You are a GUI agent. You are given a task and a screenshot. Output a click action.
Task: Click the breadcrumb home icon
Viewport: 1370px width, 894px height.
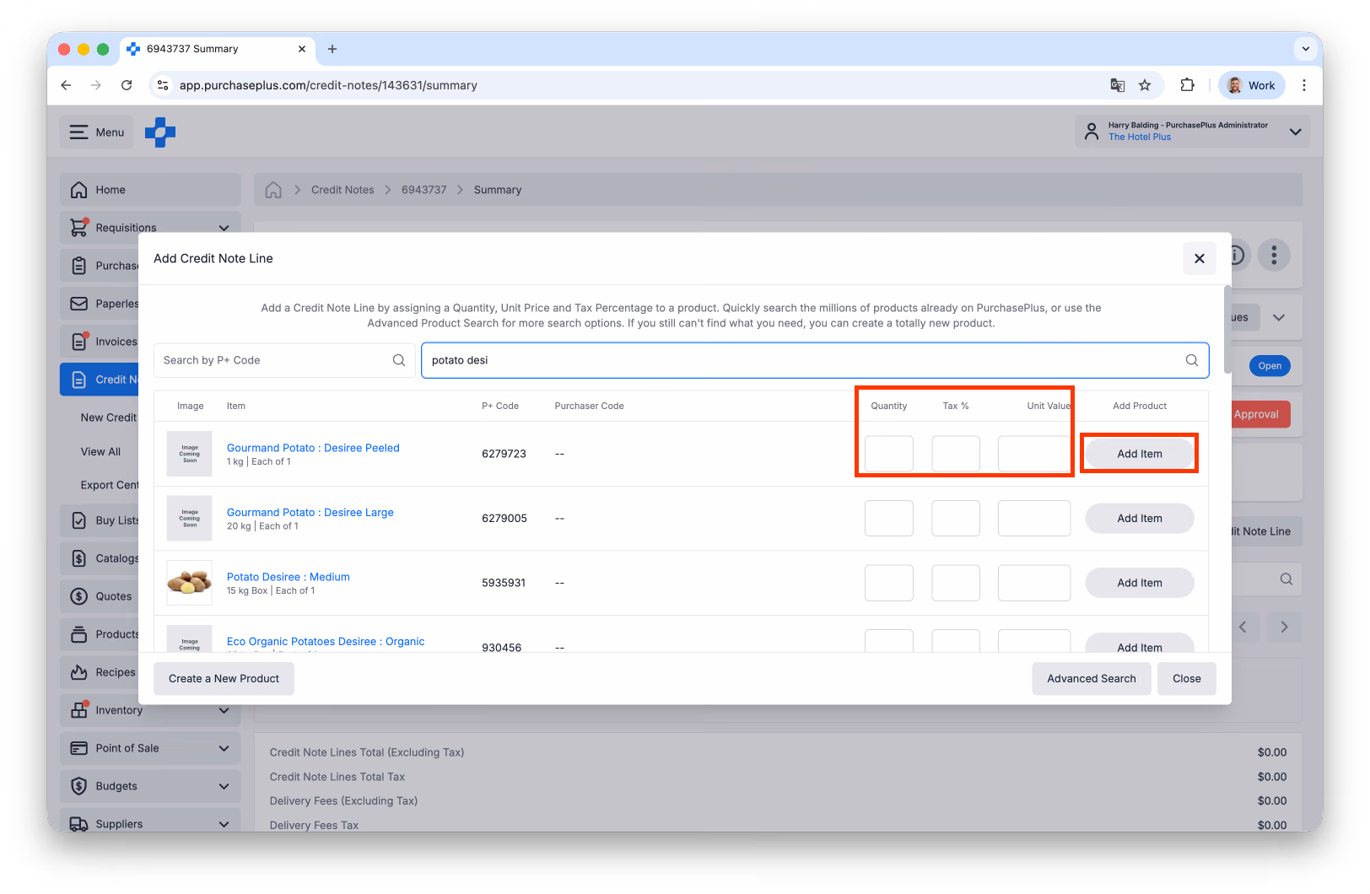(x=273, y=190)
